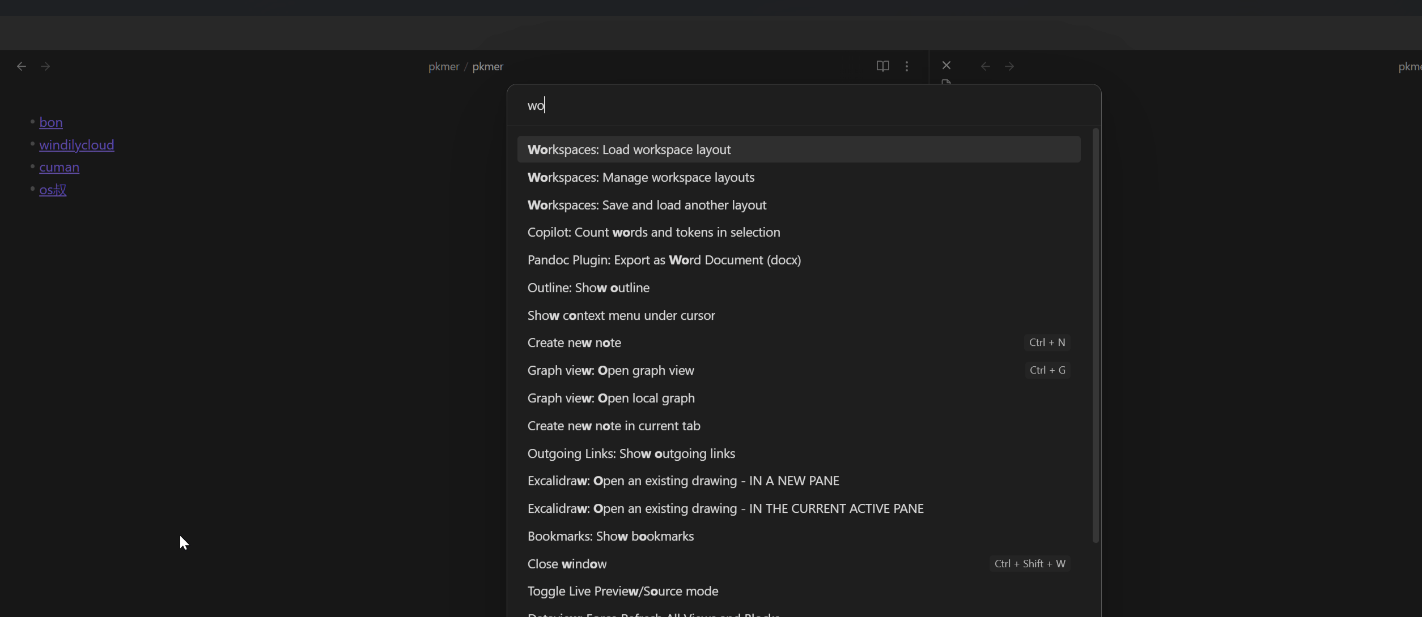Select the Create new note command
Image resolution: width=1422 pixels, height=617 pixels.
574,342
